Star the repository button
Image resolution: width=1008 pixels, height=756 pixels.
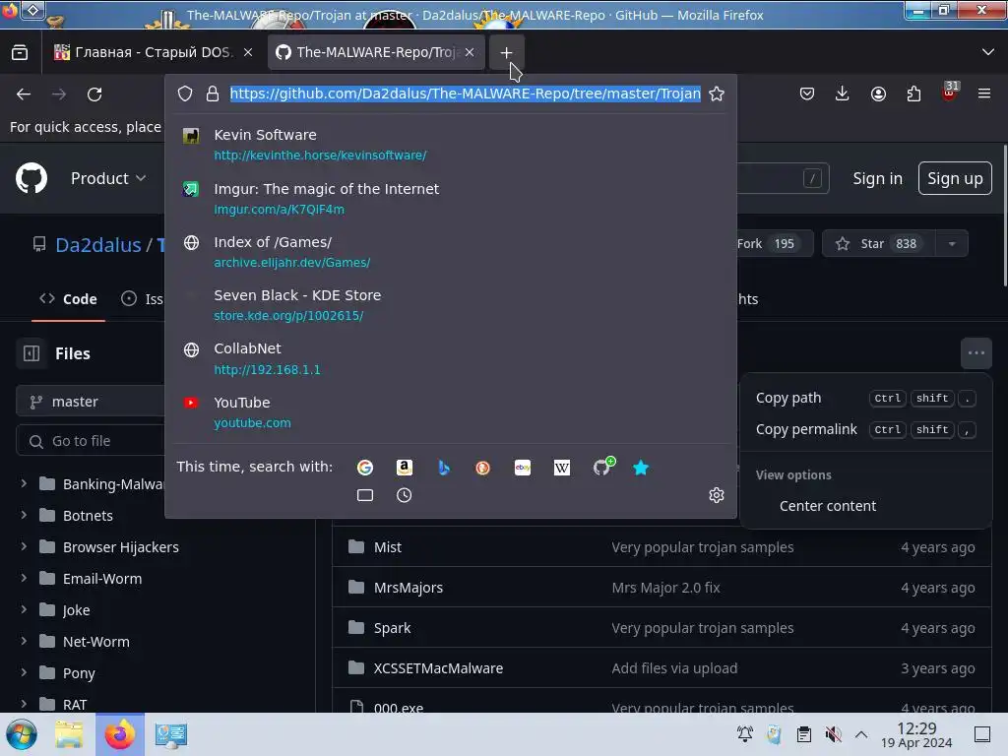click(879, 244)
